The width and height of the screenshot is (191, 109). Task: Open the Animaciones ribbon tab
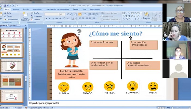click(x=37, y=9)
